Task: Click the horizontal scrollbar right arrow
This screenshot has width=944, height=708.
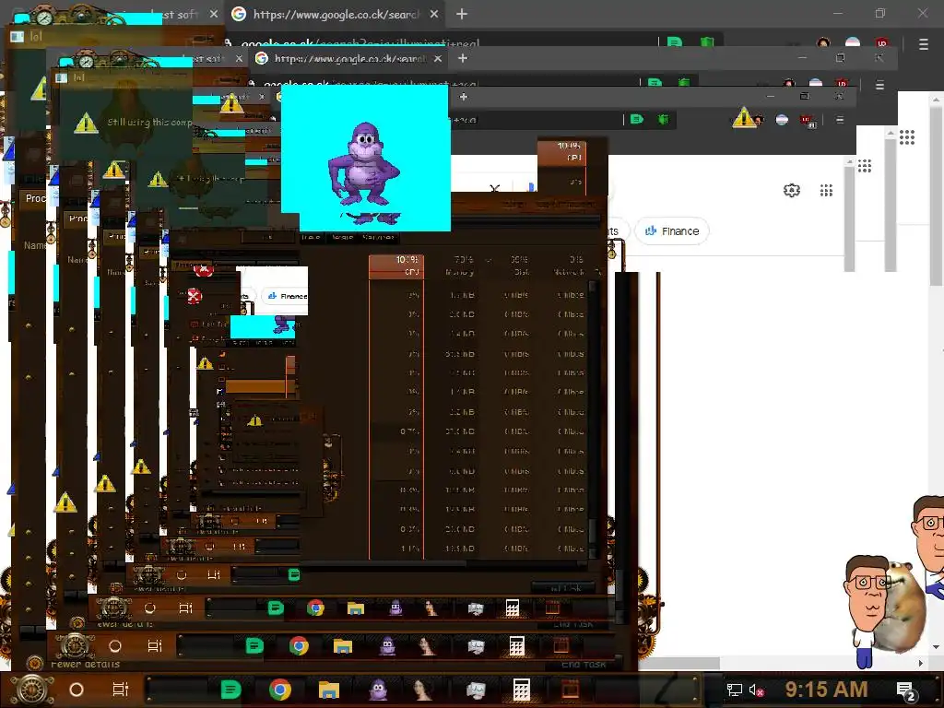Action: click(x=921, y=663)
